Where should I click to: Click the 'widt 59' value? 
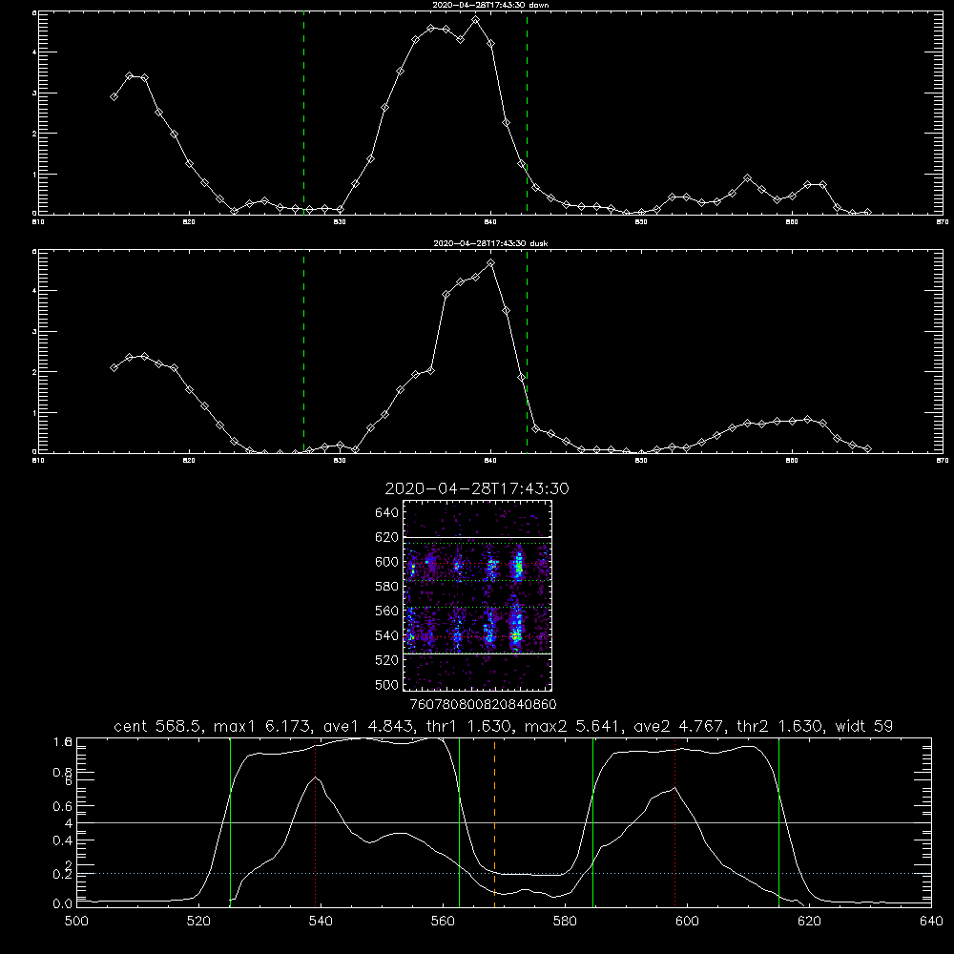coord(864,726)
